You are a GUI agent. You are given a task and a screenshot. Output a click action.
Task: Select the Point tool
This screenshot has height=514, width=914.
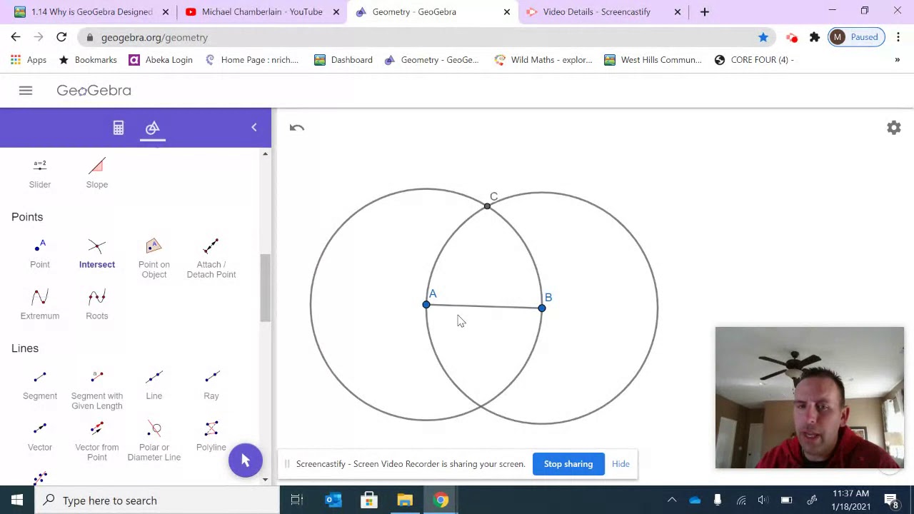[40, 253]
